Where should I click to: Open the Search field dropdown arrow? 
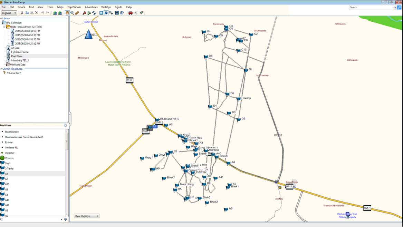click(x=395, y=8)
